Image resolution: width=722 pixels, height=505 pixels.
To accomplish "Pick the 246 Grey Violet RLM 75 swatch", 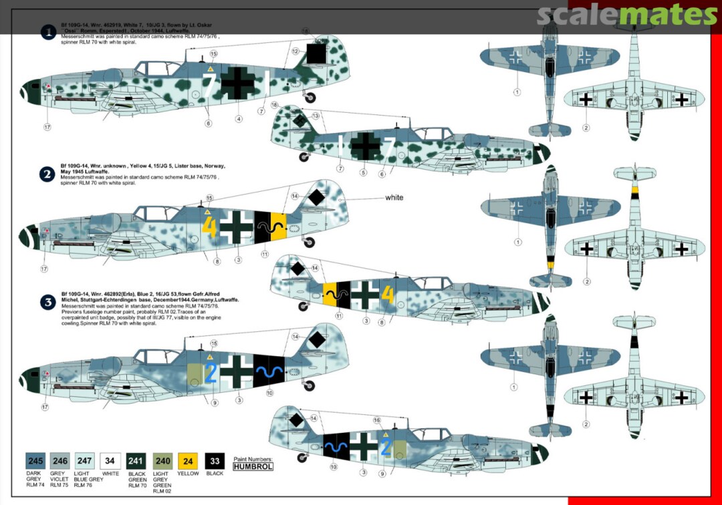I will [60, 460].
